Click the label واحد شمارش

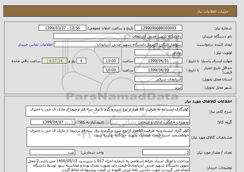[92, 153]
